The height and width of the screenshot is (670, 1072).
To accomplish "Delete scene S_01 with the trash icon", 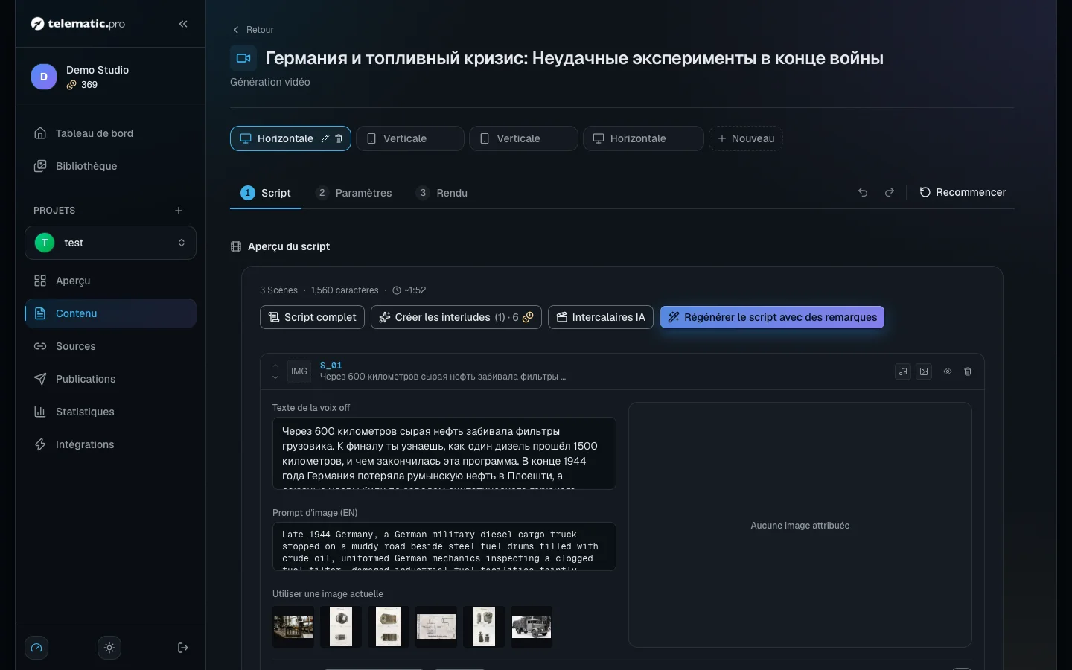I will point(968,371).
